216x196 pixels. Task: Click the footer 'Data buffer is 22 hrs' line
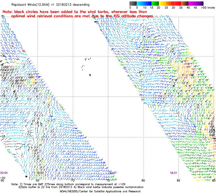coord(81,187)
